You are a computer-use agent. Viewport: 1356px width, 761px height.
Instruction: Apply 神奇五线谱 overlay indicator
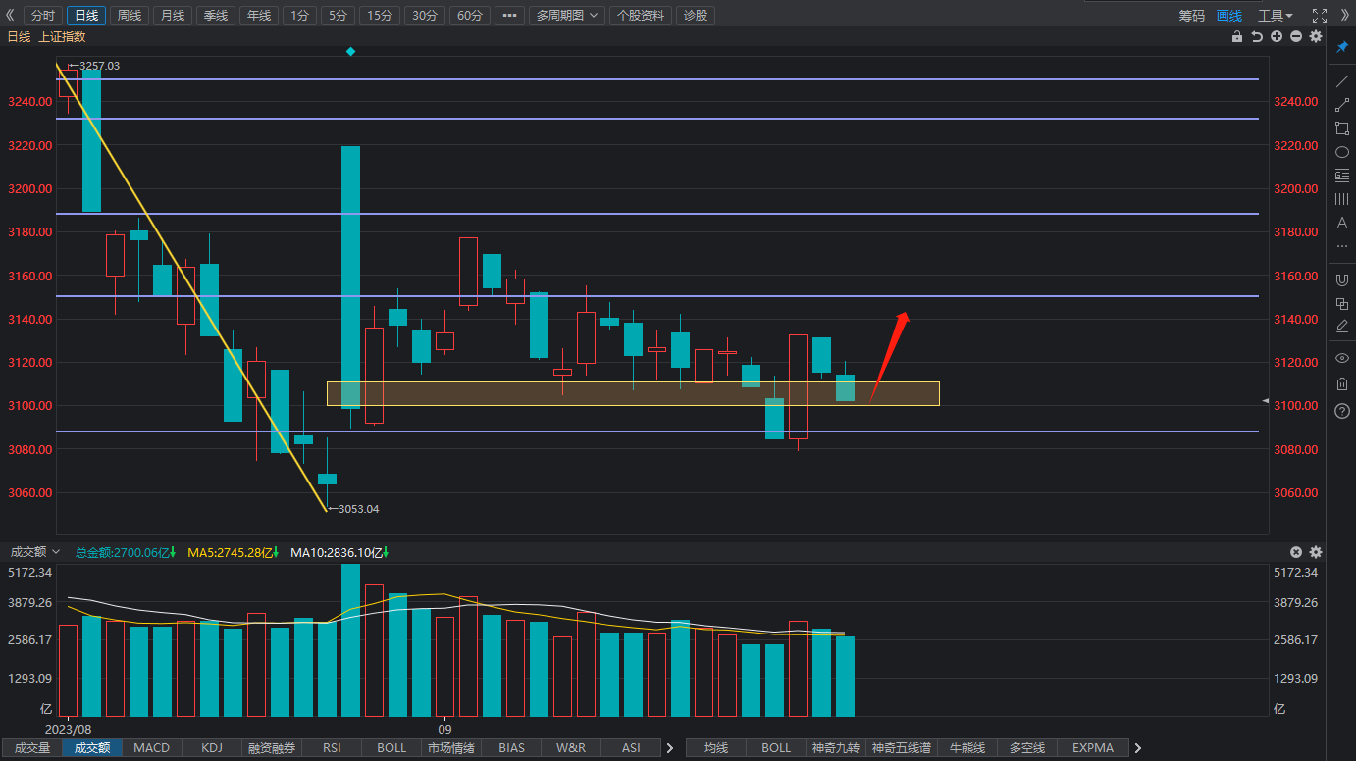tap(902, 748)
